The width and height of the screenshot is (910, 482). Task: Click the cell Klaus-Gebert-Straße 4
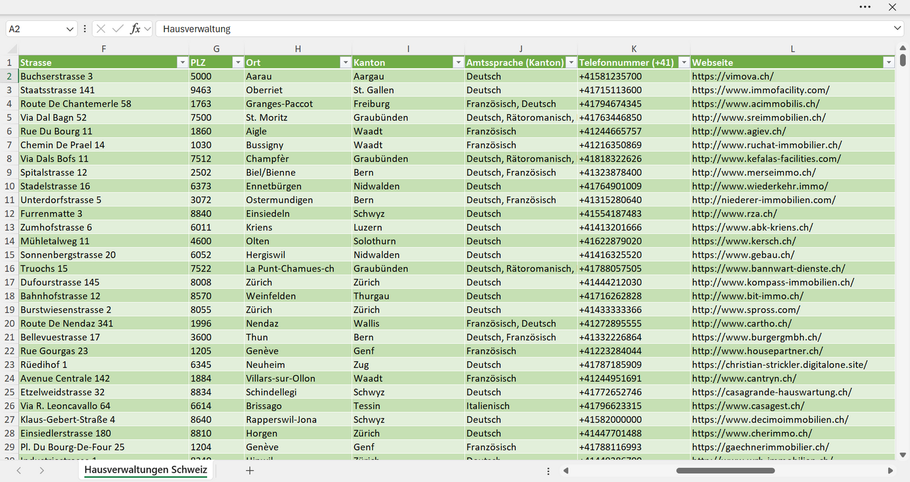103,420
